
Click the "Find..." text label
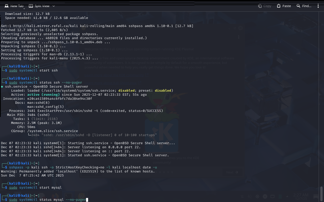coord(307,6)
